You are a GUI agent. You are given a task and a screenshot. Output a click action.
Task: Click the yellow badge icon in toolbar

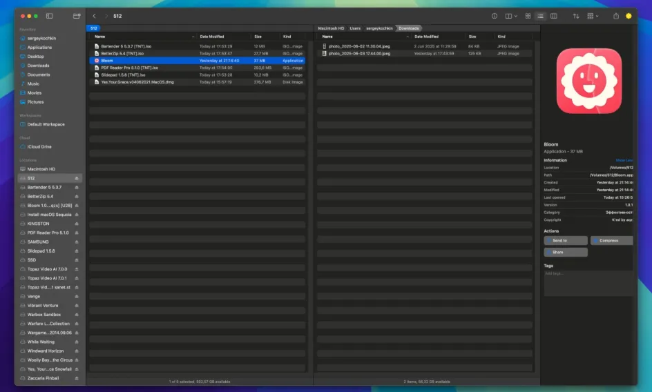coord(629,16)
